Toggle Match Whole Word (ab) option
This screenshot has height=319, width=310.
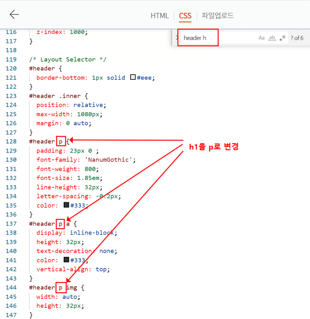point(272,38)
